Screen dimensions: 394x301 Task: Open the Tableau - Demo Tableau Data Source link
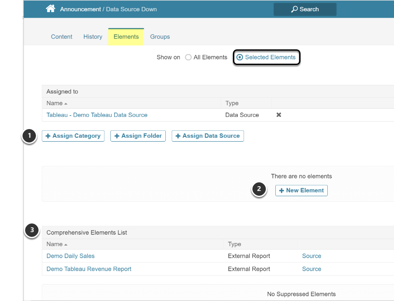(x=97, y=115)
